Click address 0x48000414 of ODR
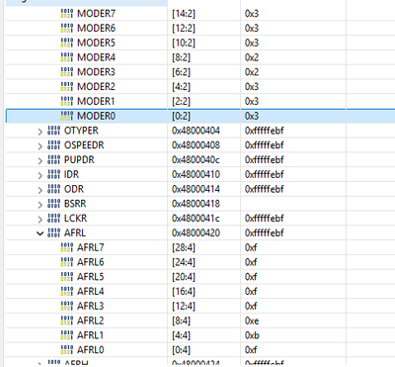The width and height of the screenshot is (395, 367). [x=196, y=189]
